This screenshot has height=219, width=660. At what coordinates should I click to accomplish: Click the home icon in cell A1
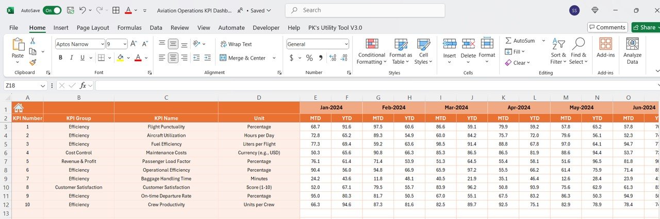tap(19, 108)
